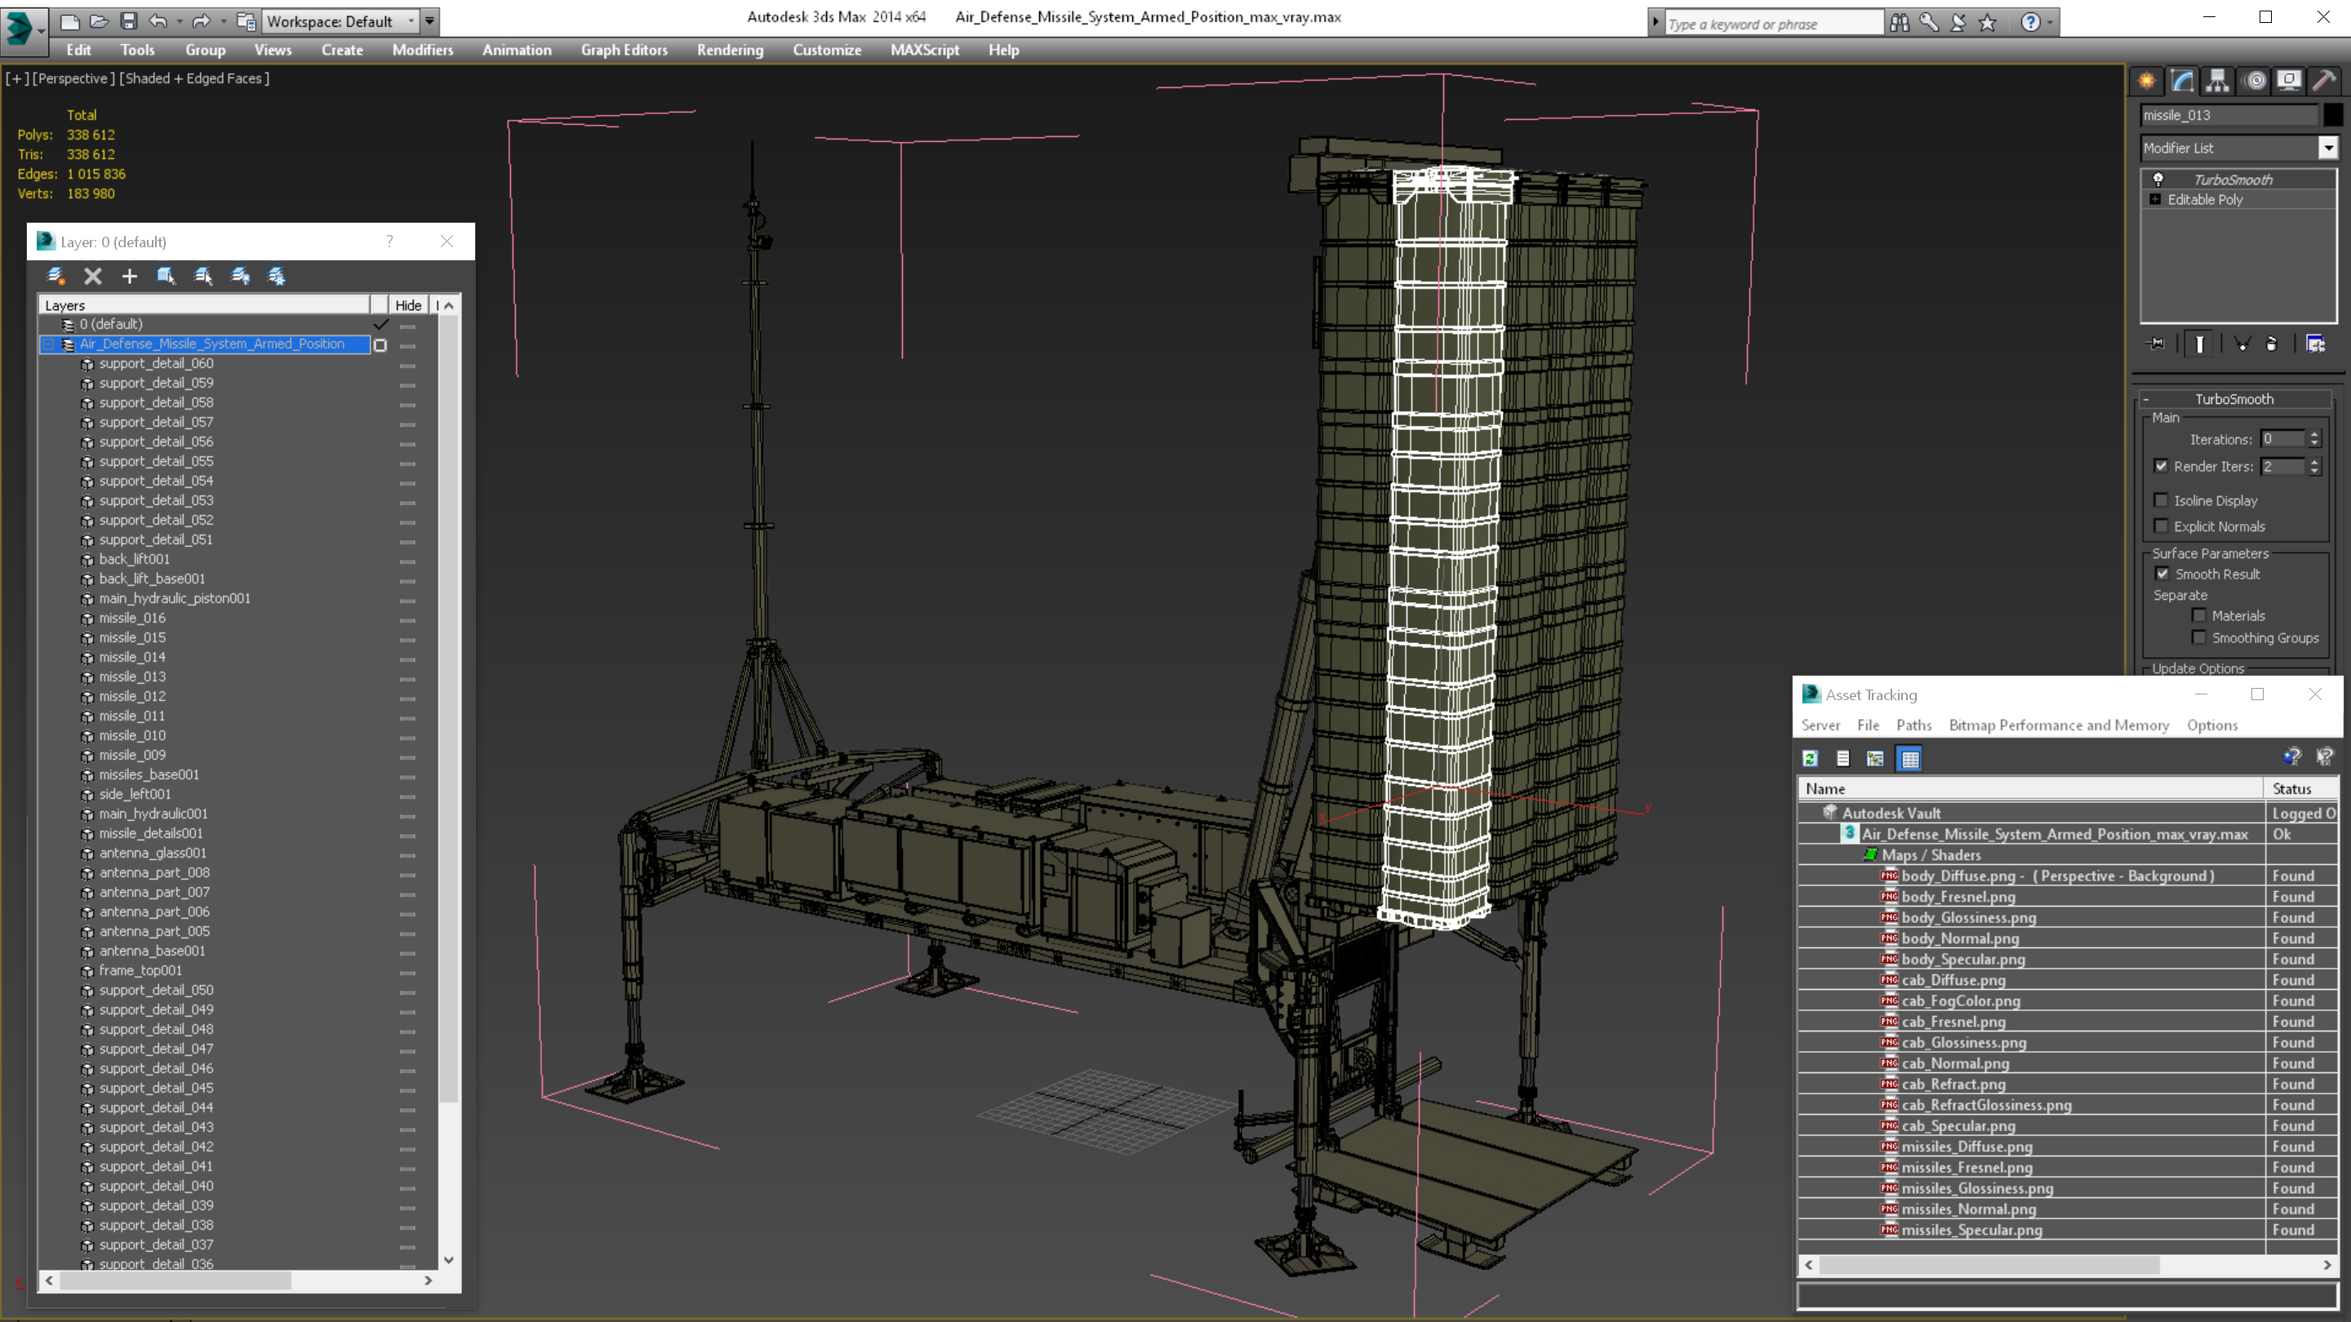
Task: Uncheck the Smooth Result checkbox
Action: tap(2162, 574)
